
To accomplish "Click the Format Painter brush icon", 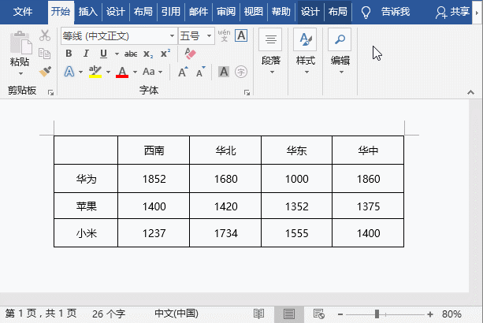I will 45,71.
